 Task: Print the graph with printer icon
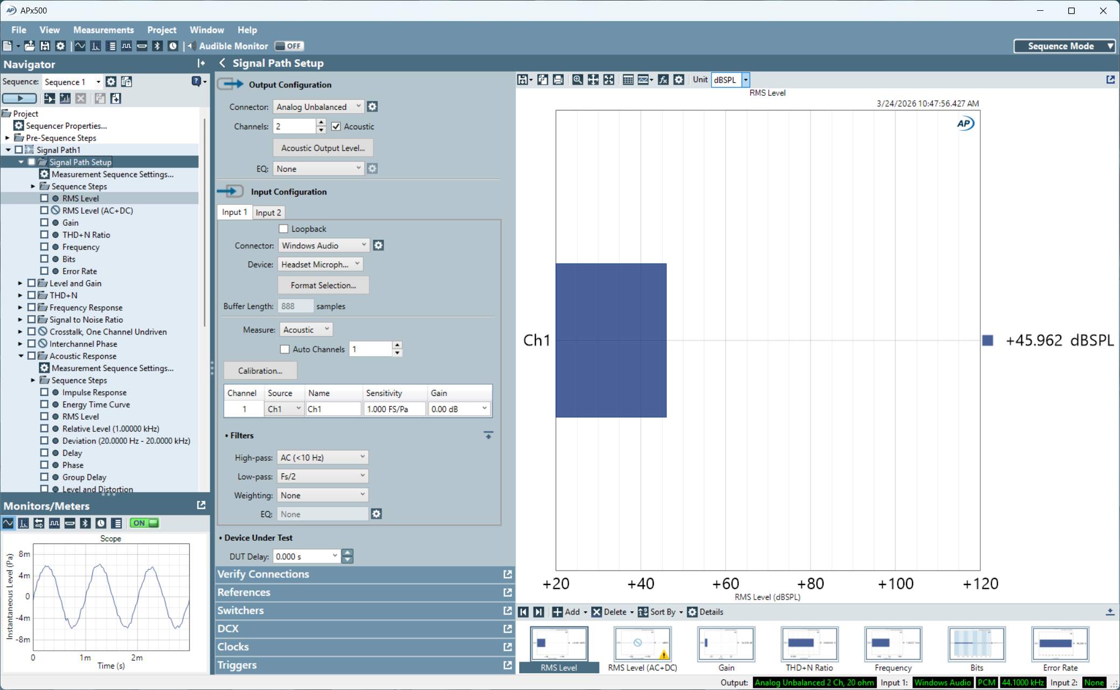point(558,80)
